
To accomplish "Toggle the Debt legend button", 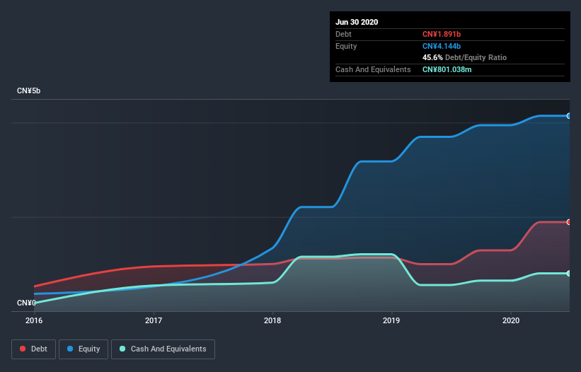I will pyautogui.click(x=34, y=349).
